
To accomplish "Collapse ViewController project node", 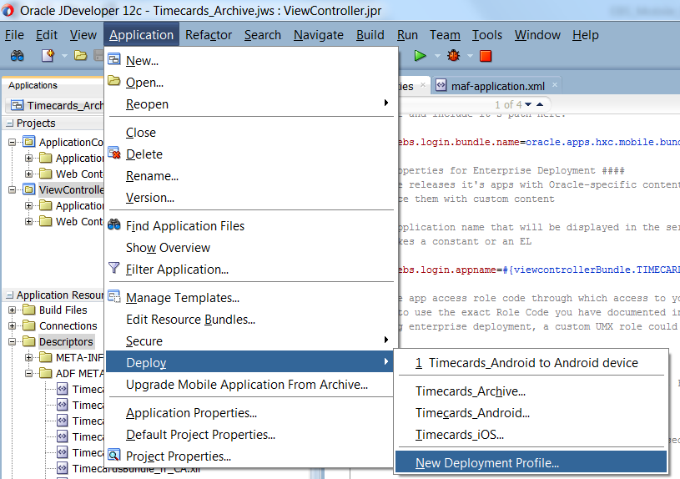I will tap(13, 189).
